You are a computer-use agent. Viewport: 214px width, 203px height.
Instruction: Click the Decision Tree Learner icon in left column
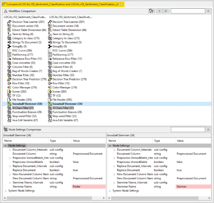(x=9, y=22)
